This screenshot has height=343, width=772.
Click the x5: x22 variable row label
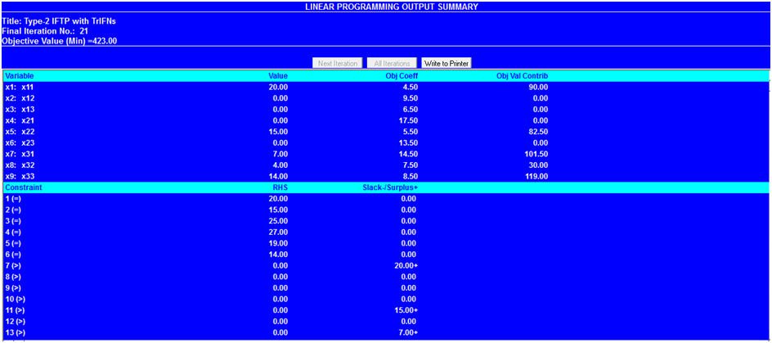(x=20, y=131)
